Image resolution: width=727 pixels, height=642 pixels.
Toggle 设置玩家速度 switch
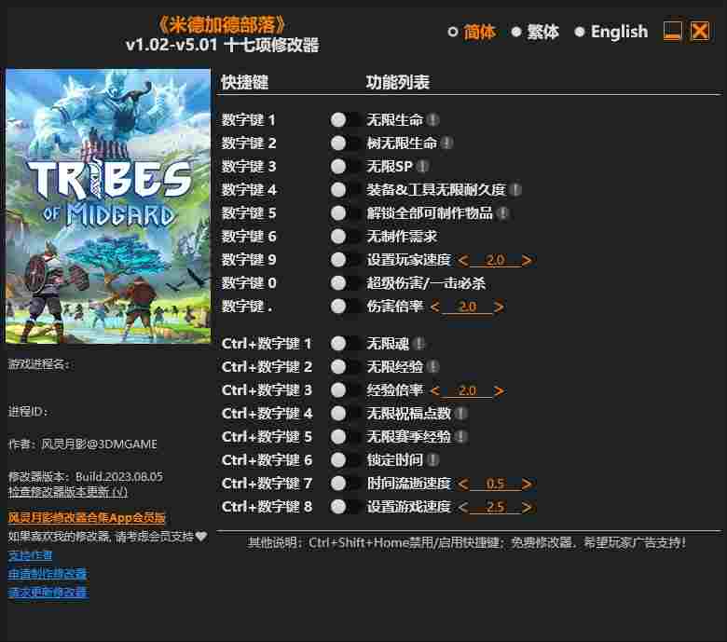[x=345, y=260]
